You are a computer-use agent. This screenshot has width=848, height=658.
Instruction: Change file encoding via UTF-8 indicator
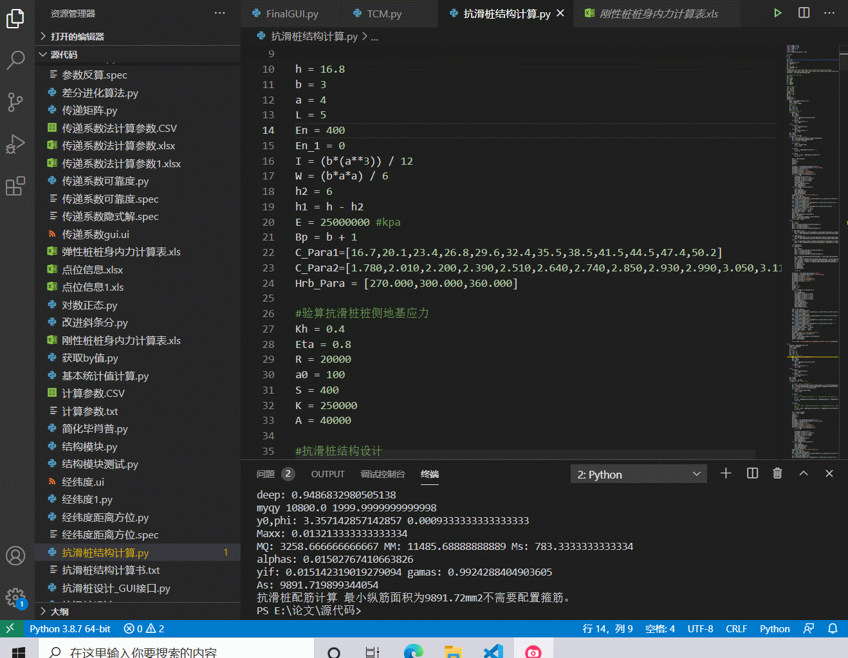[x=700, y=628]
